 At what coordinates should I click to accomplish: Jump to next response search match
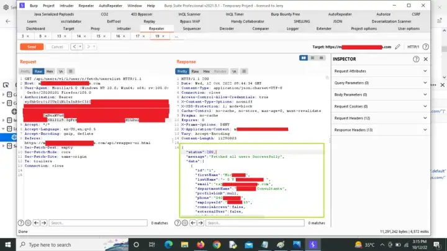tap(201, 223)
